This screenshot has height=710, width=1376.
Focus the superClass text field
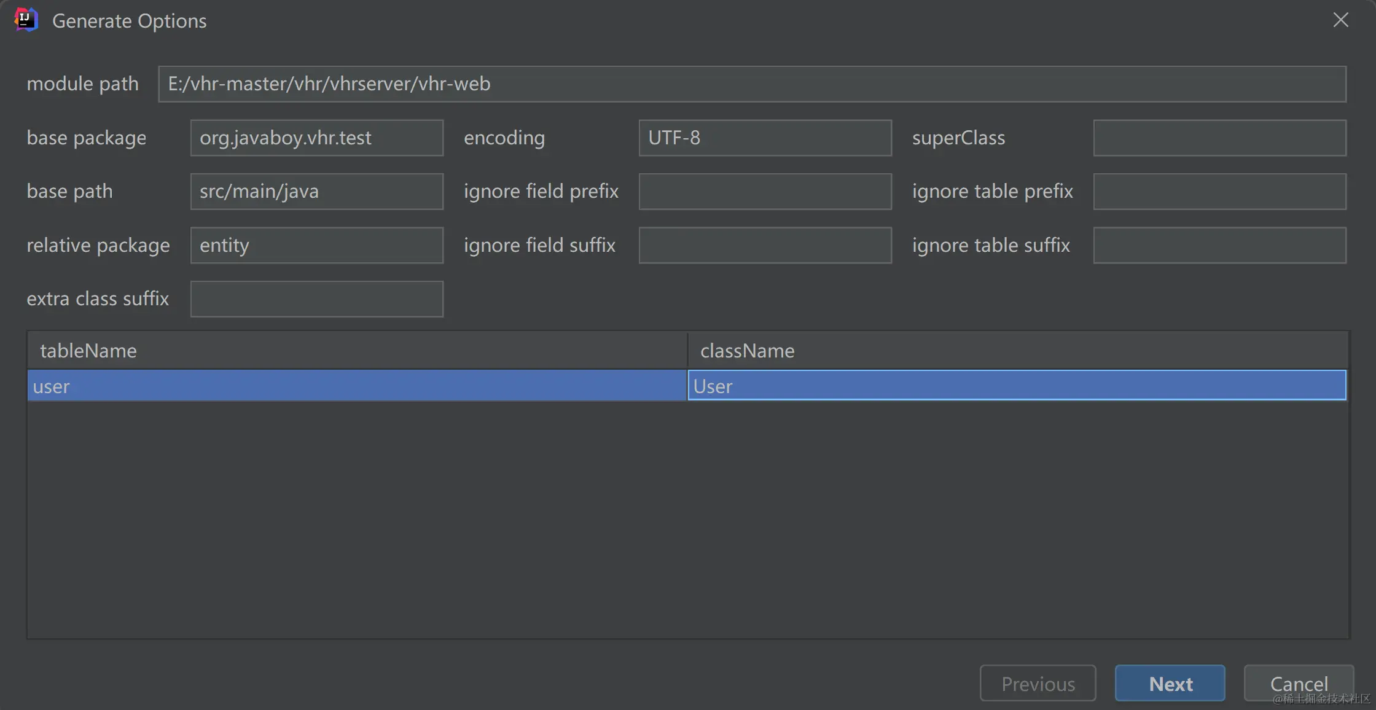click(x=1219, y=138)
